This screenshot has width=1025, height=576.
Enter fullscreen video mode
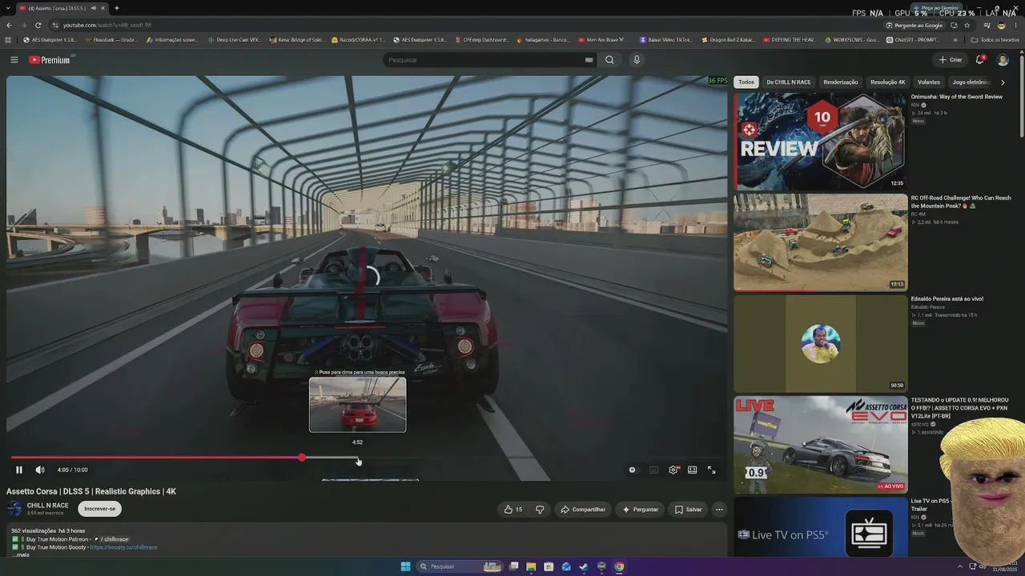[x=711, y=470]
